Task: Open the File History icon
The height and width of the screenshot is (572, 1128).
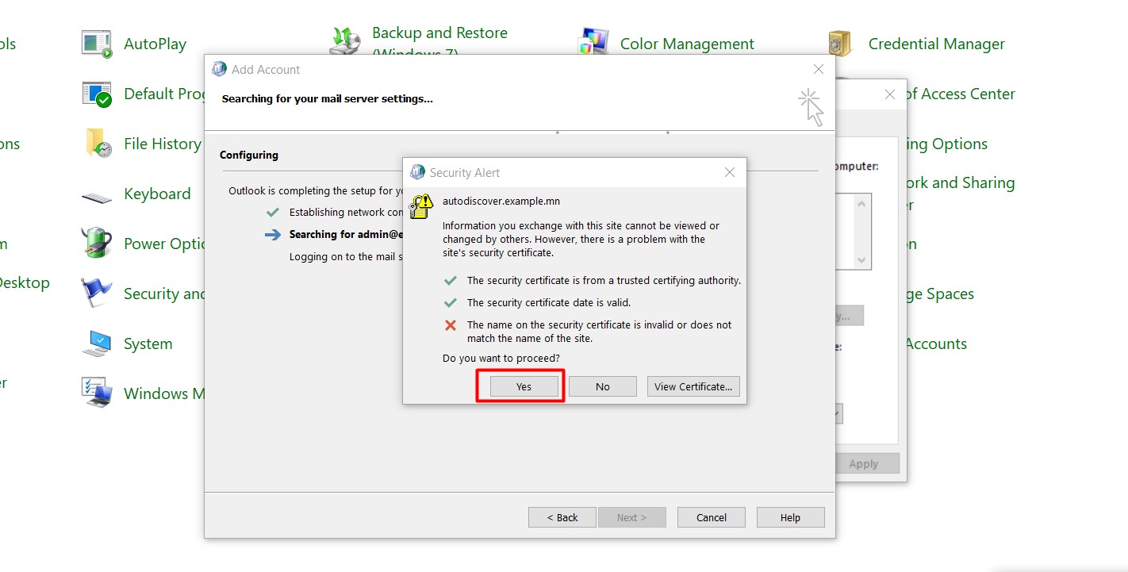Action: pos(98,144)
